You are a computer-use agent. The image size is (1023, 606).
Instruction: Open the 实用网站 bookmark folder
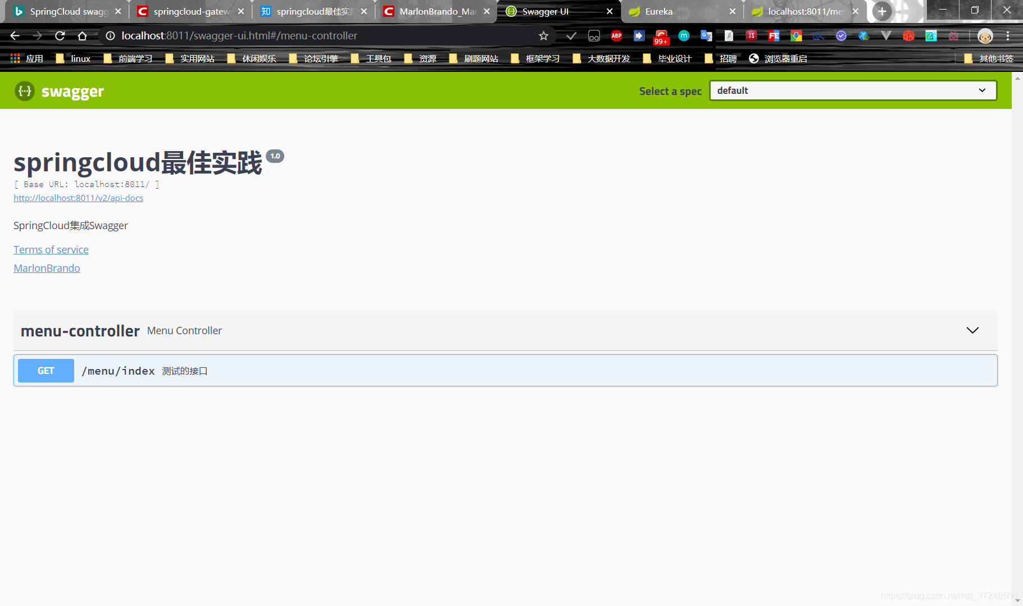tap(190, 58)
